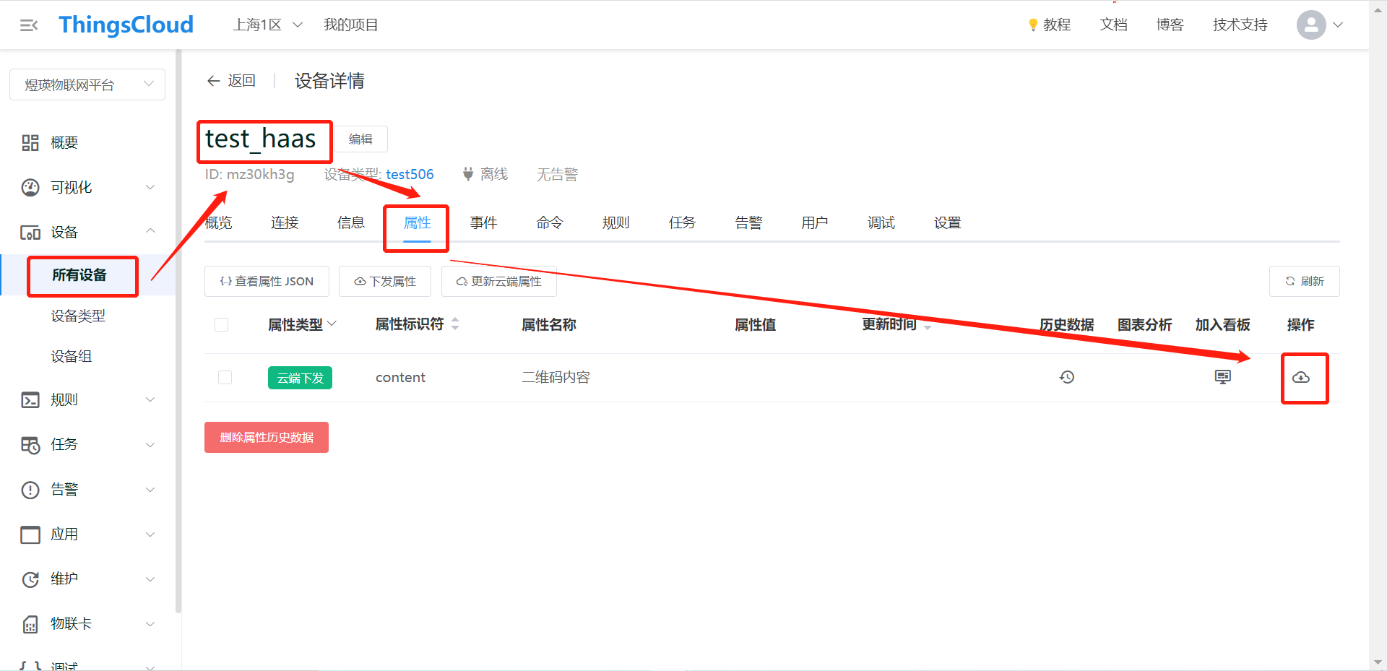Viewport: 1387px width, 671px height.
Task: Switch to the 属性 tab
Action: (417, 222)
